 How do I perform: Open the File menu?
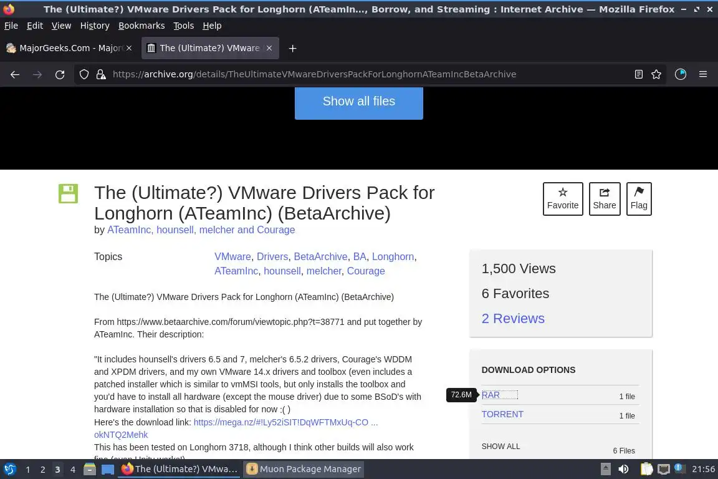coord(11,26)
